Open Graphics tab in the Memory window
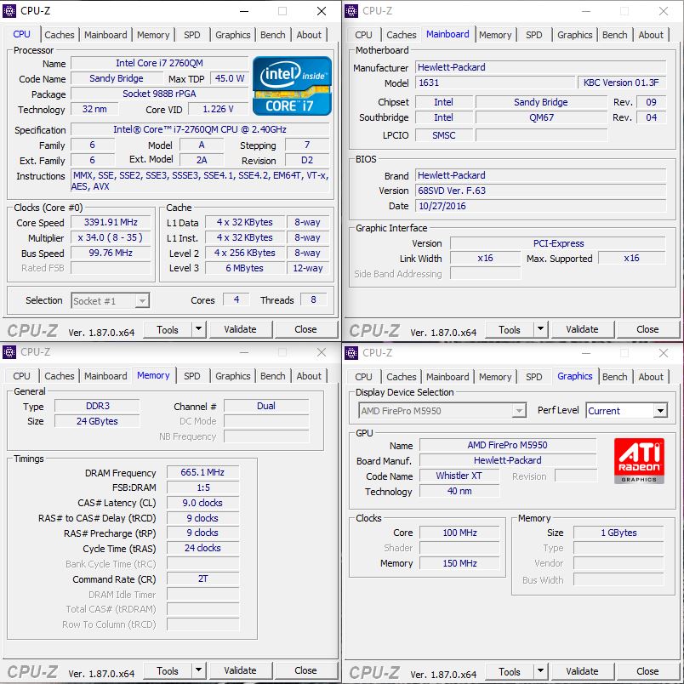This screenshot has height=684, width=684. pyautogui.click(x=233, y=376)
